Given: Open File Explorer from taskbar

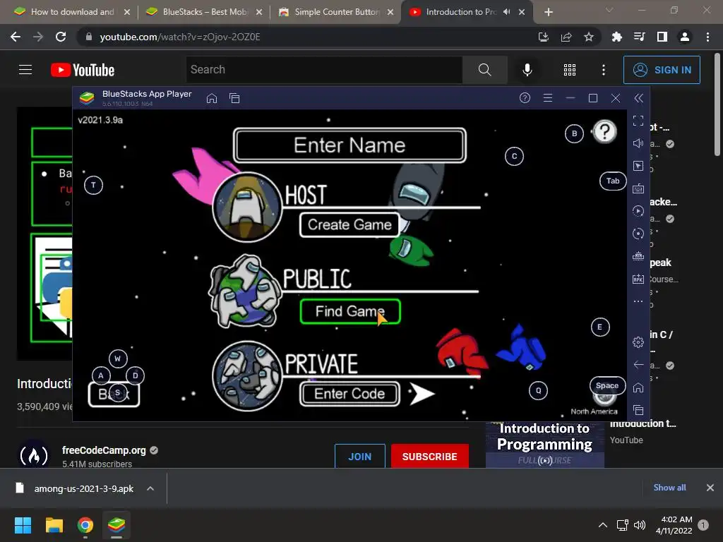Looking at the screenshot, I should (x=54, y=525).
